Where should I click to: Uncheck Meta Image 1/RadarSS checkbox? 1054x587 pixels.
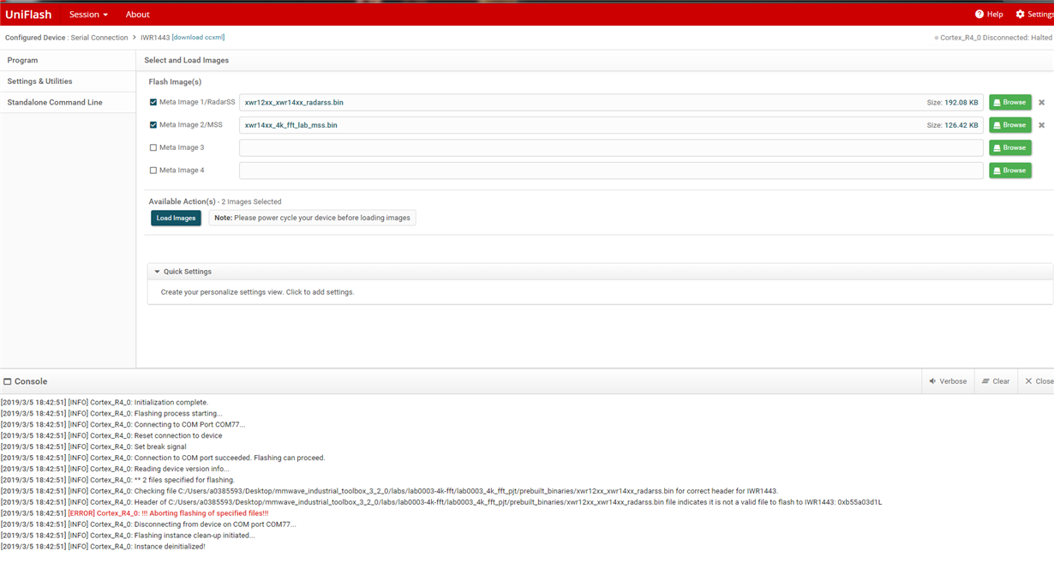[x=153, y=102]
